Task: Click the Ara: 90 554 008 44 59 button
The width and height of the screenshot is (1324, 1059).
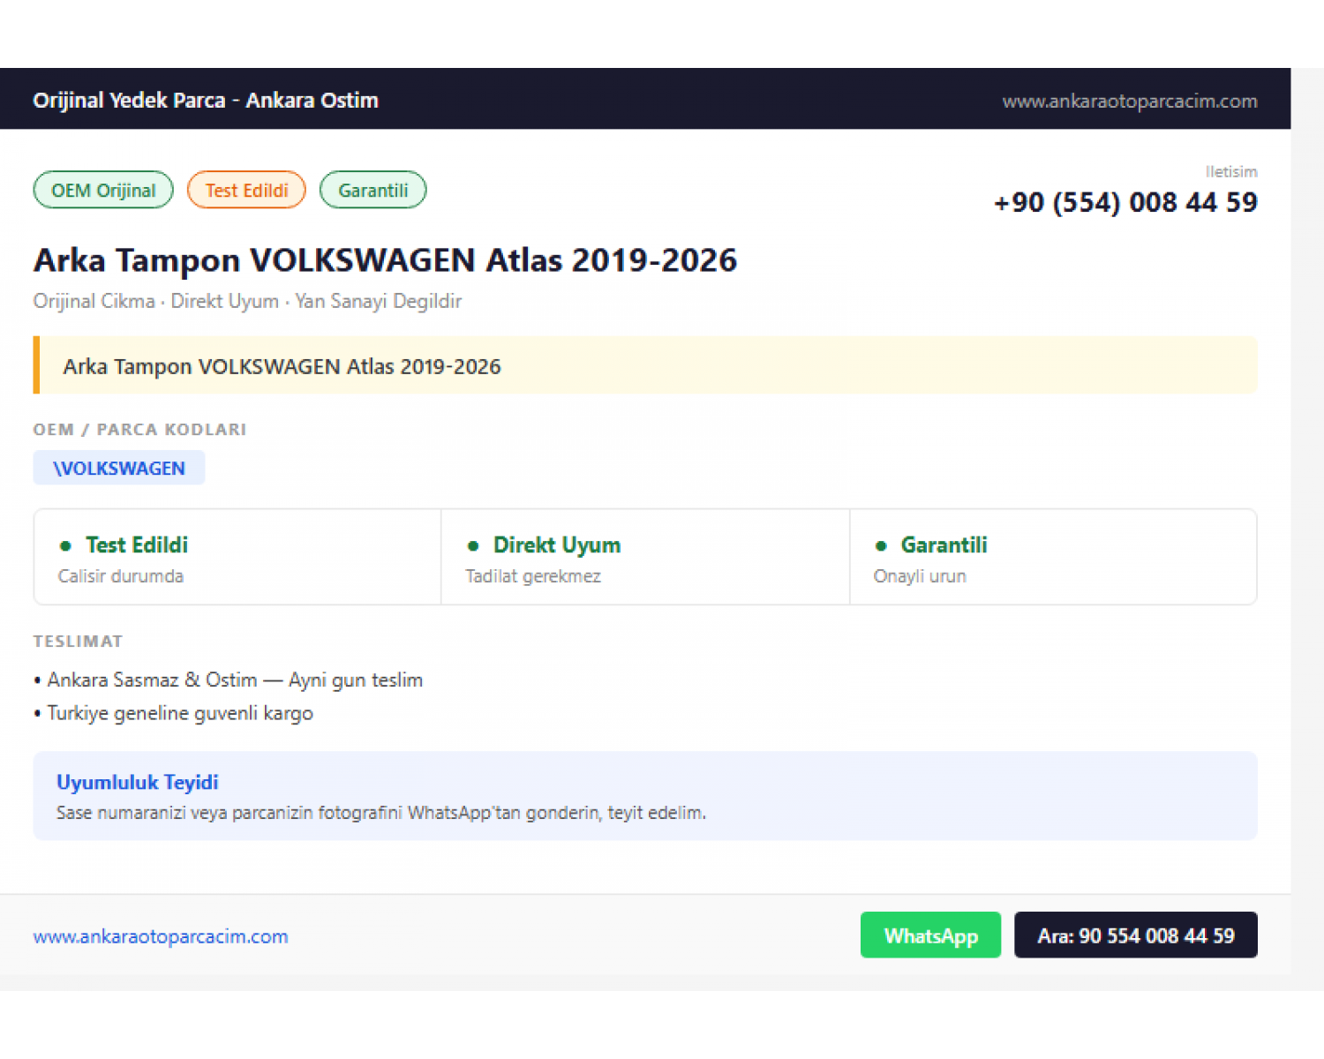Action: pos(1136,935)
